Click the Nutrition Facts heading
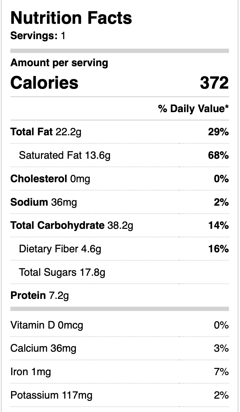Screen dimensions: 240x412 (x=71, y=18)
